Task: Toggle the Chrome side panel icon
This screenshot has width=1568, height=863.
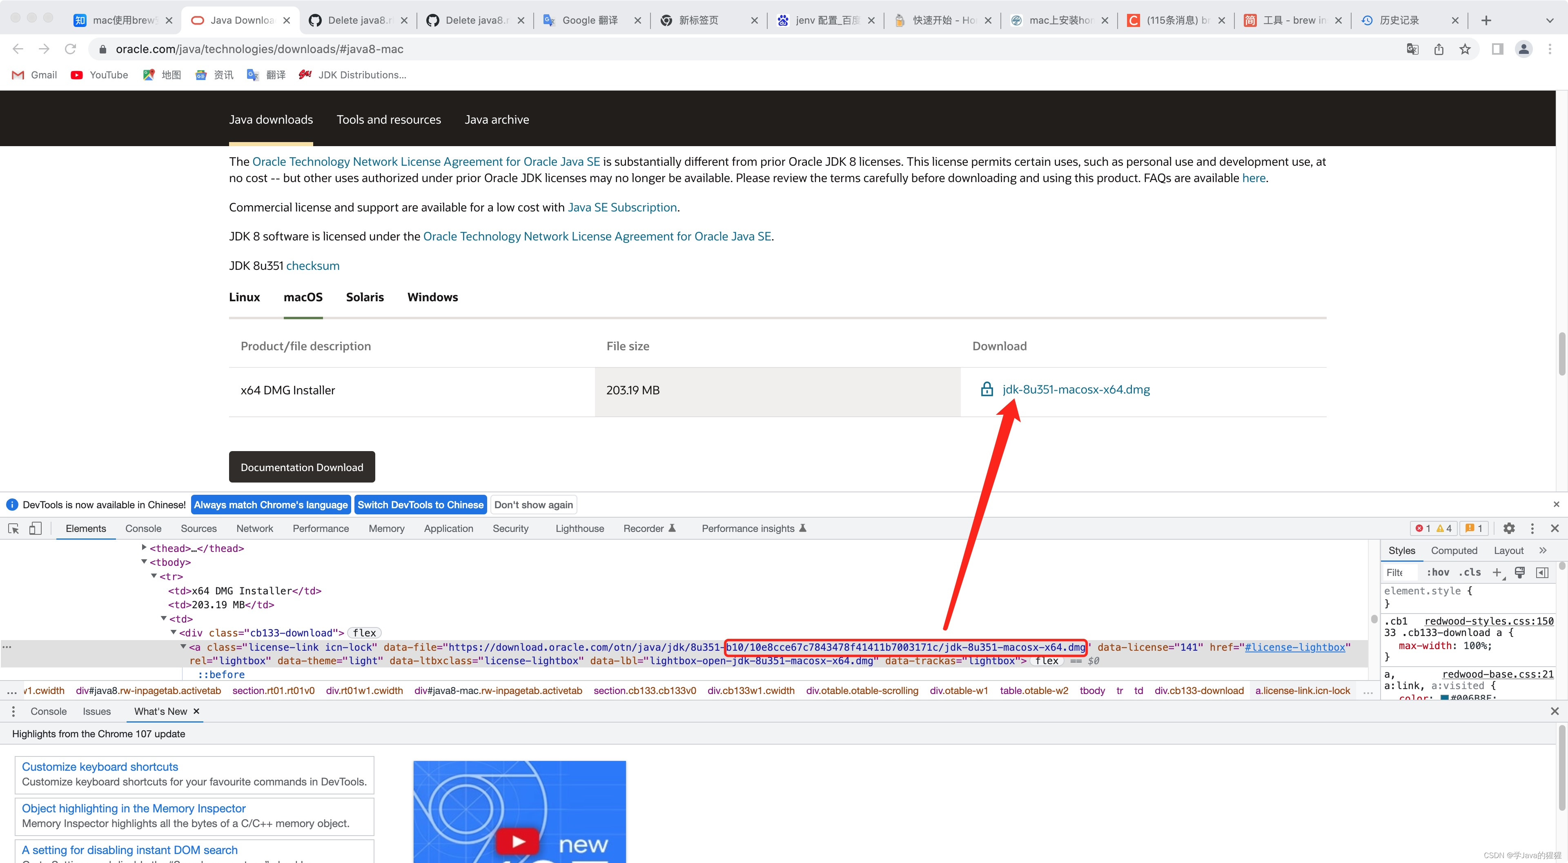Action: coord(1497,49)
